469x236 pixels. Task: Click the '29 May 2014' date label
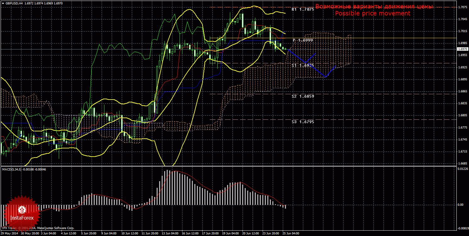pyautogui.click(x=9, y=233)
